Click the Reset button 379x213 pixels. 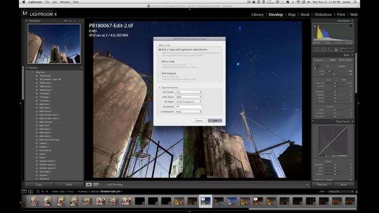[343, 185]
